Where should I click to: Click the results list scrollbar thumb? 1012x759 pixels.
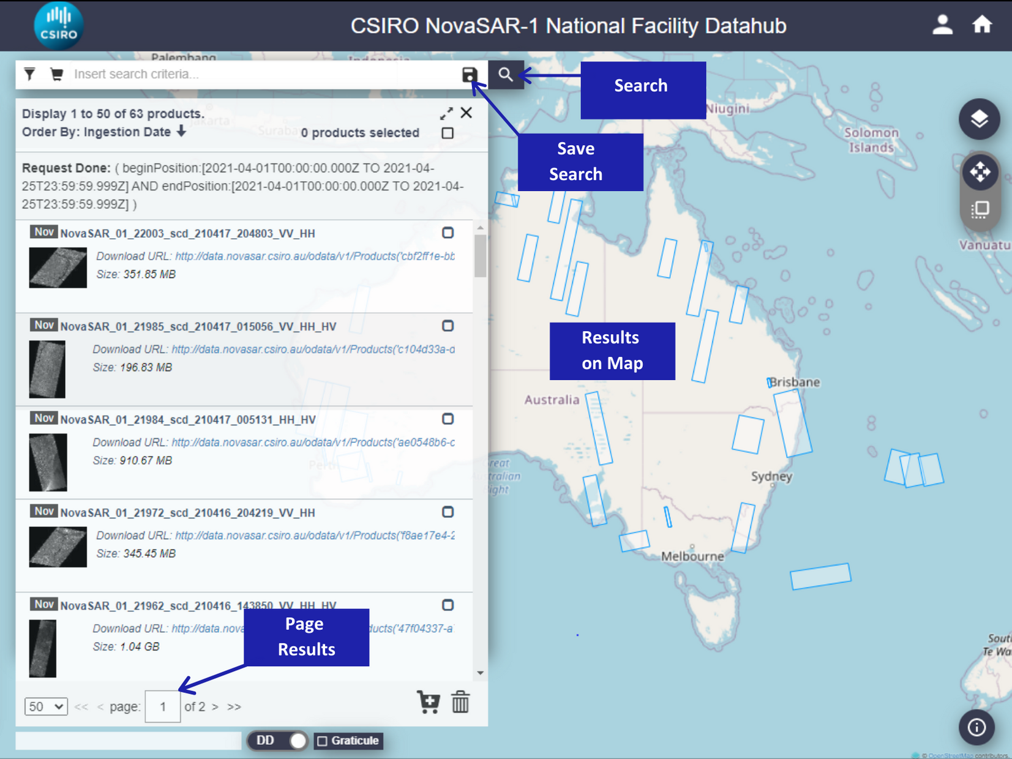click(480, 256)
